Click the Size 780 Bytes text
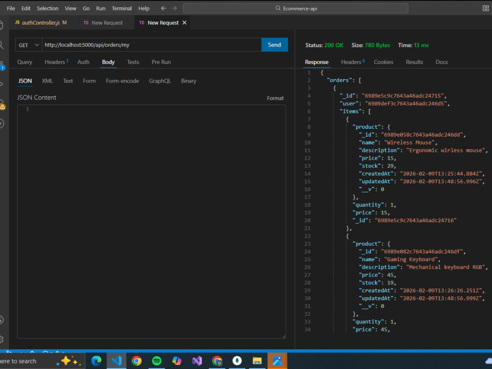 click(370, 45)
